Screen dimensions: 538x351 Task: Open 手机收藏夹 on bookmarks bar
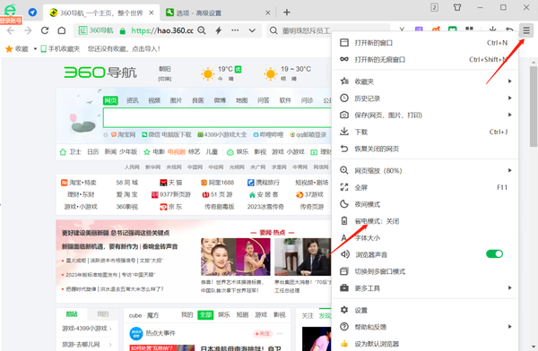pos(60,49)
